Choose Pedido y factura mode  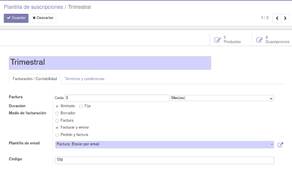57,135
